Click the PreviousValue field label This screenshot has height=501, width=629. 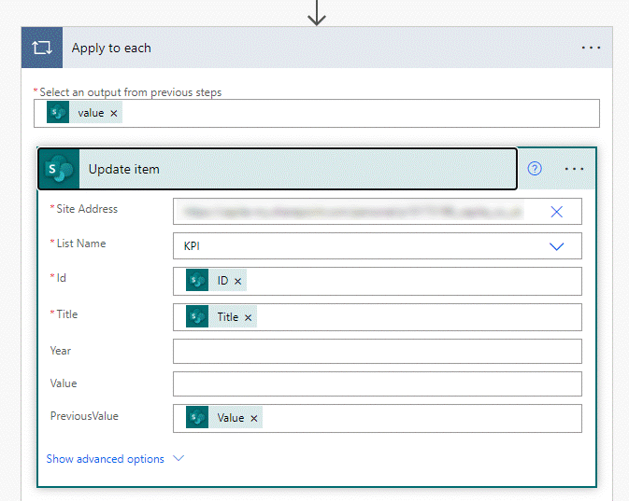tap(84, 416)
